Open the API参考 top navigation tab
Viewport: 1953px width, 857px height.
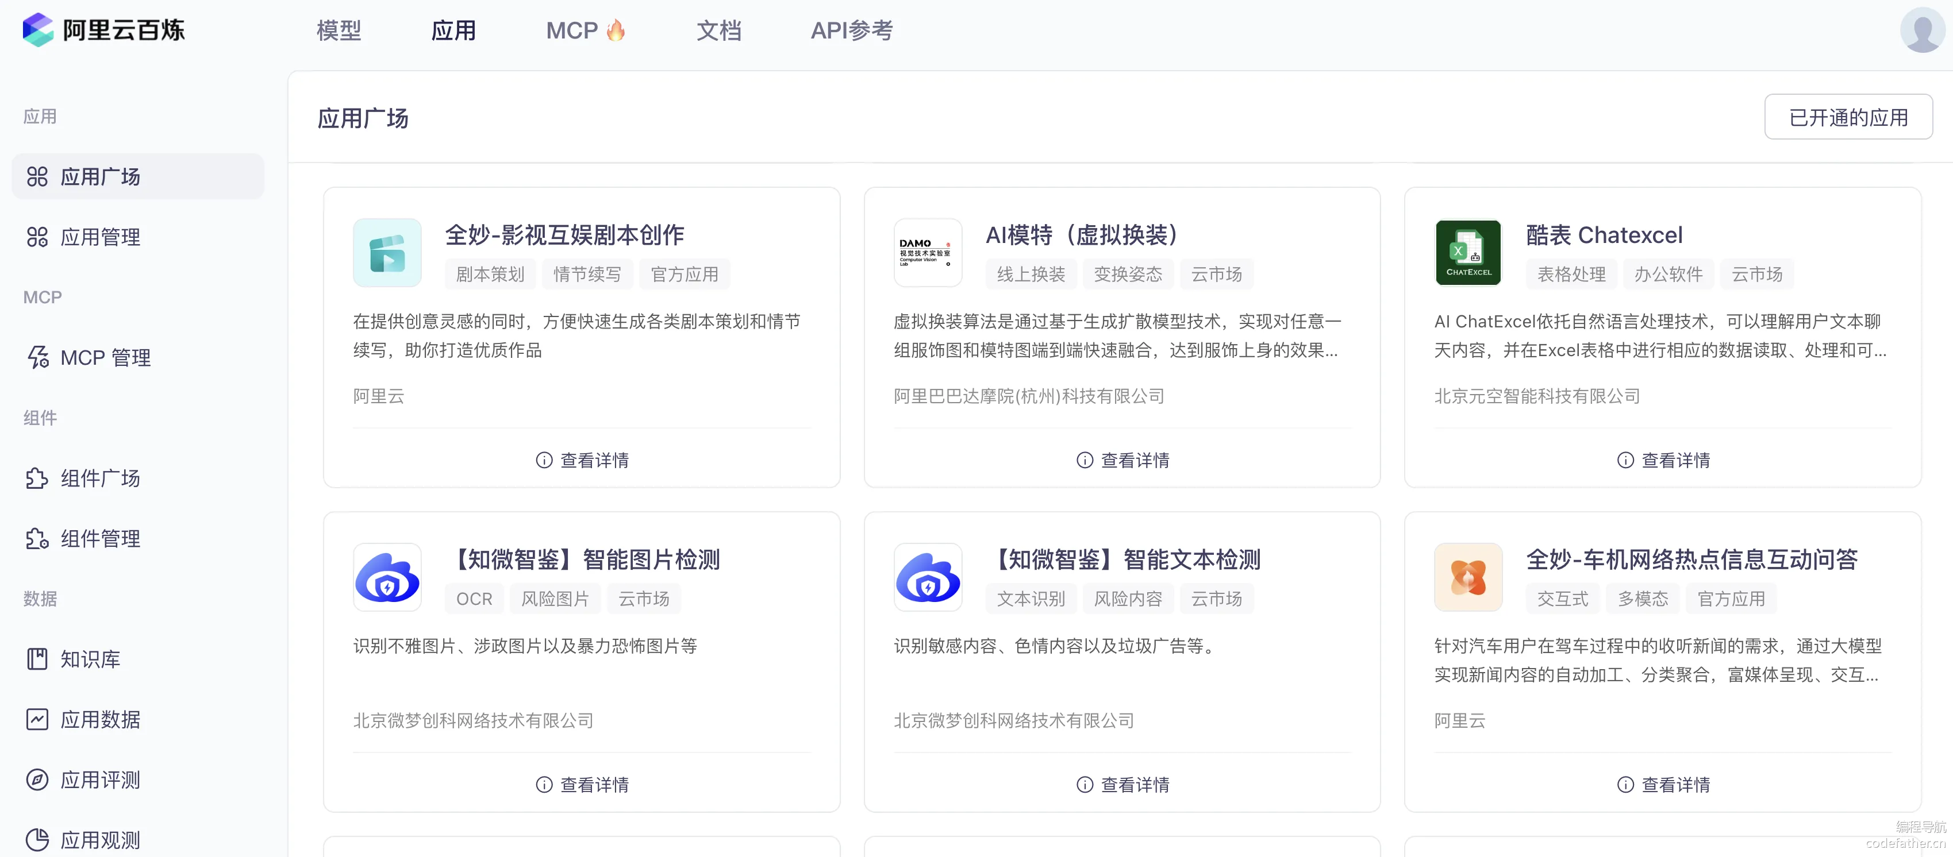(852, 30)
